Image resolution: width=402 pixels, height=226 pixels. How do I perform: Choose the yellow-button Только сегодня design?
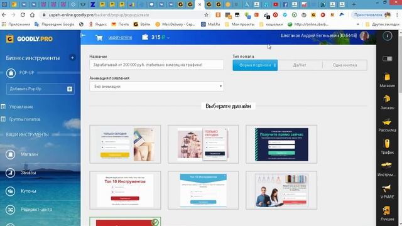click(125, 144)
